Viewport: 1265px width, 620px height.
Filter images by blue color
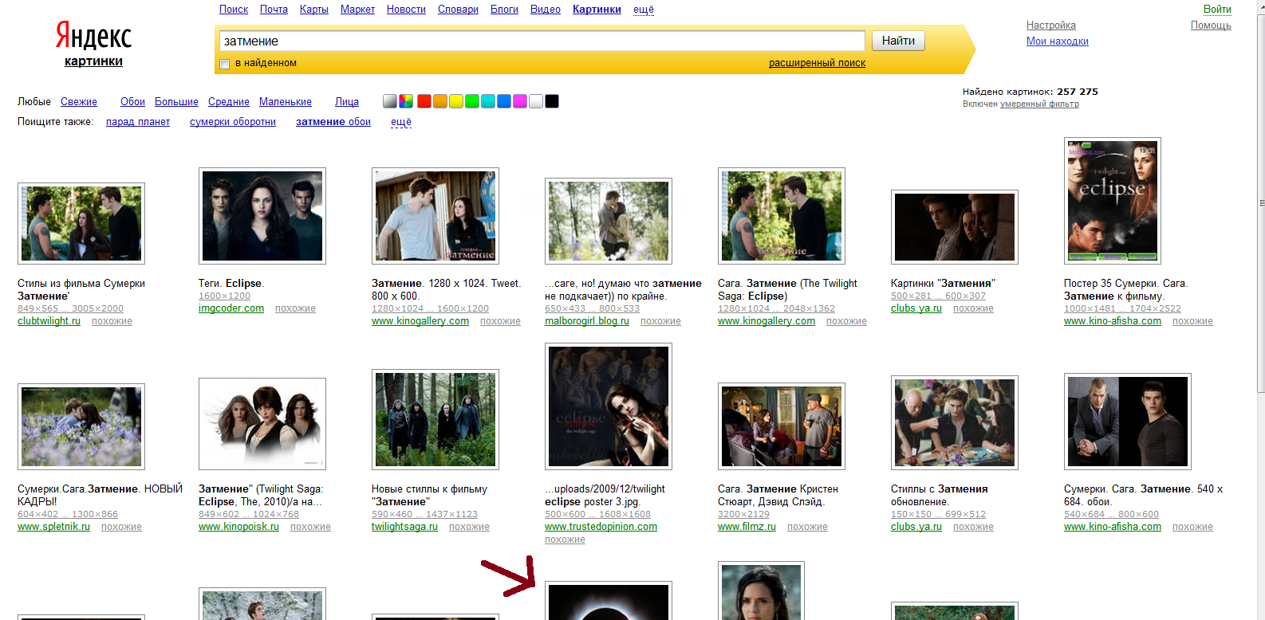point(503,101)
